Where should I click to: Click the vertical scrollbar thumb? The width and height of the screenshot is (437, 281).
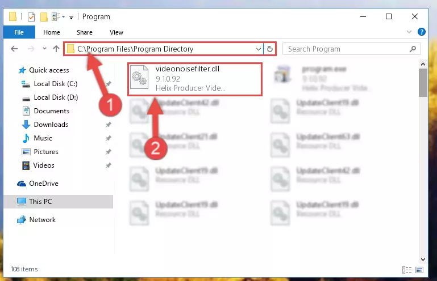[423, 83]
